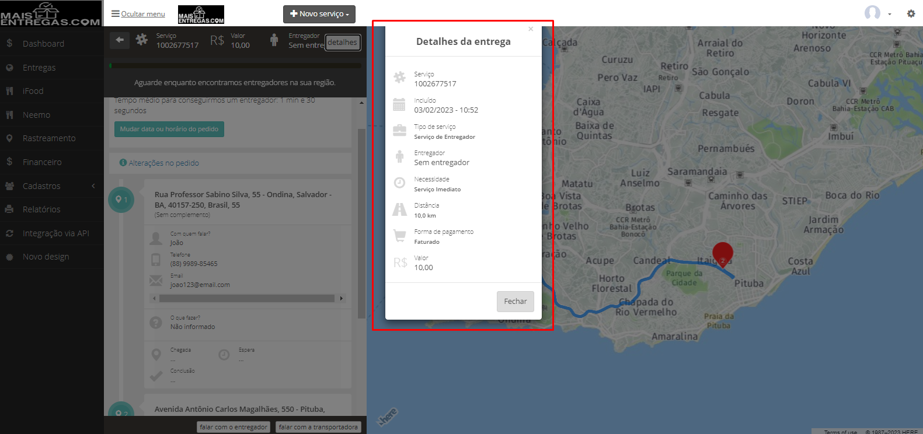Click the back arrow icon beside Serviço
Viewport: 923px width, 434px height.
coord(120,40)
